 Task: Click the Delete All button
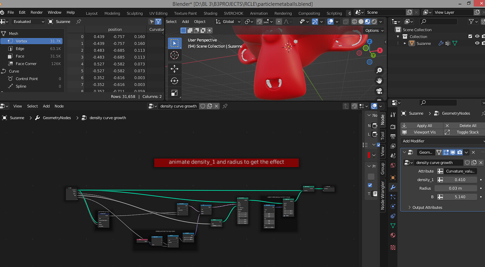coord(464,125)
